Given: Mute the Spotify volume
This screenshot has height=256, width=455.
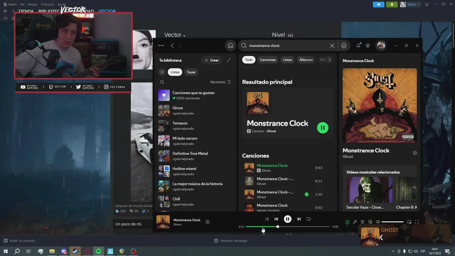Looking at the screenshot, I should (378, 222).
